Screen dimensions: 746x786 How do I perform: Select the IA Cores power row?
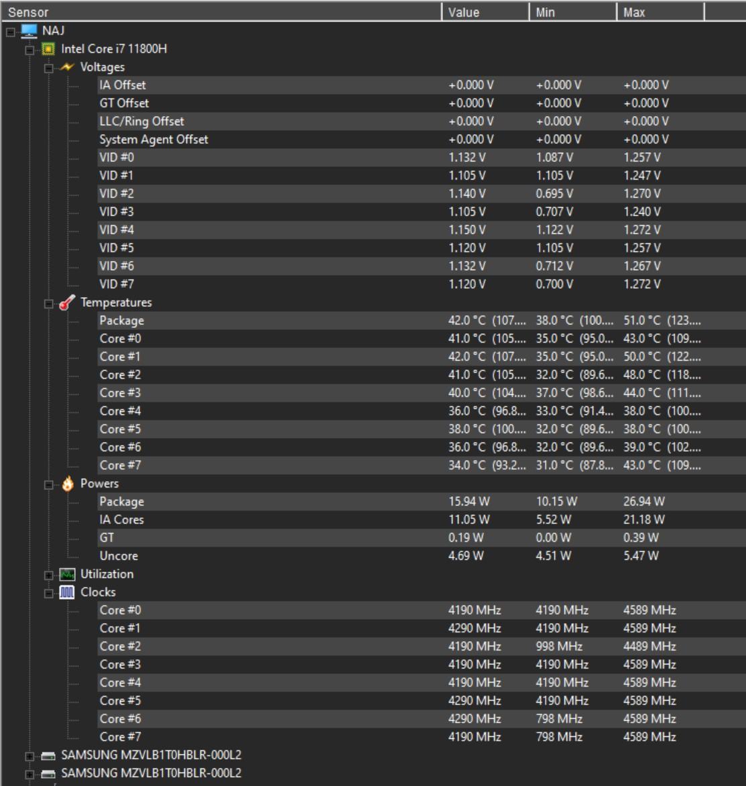click(x=421, y=520)
